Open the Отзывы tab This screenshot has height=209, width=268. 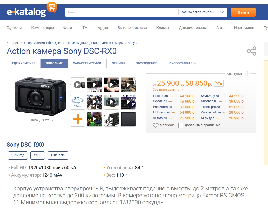(118, 63)
